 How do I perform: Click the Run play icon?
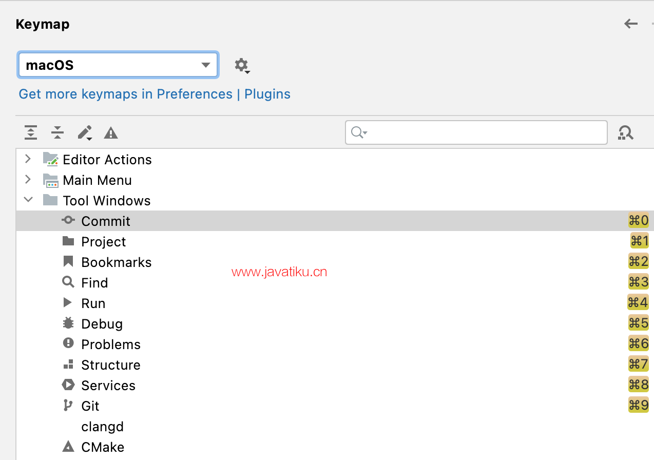click(68, 303)
